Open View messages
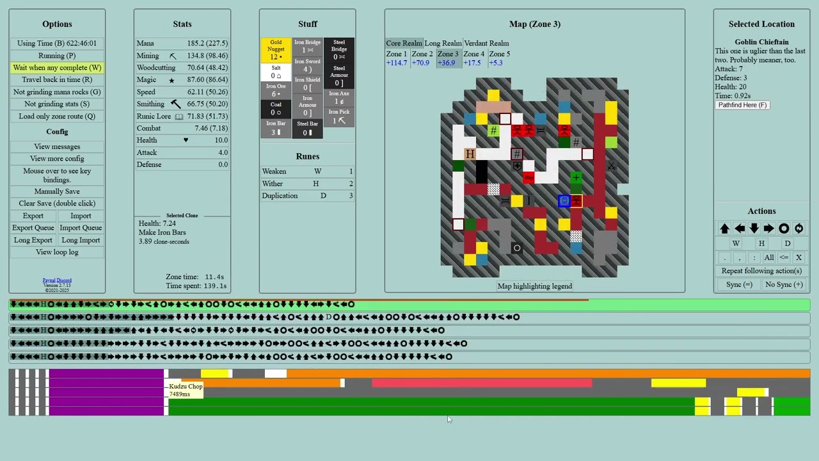 [57, 147]
